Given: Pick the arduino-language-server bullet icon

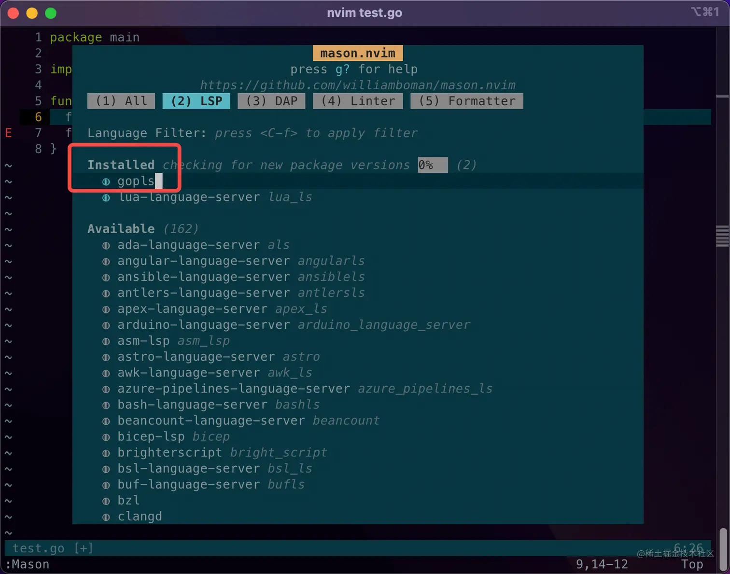Looking at the screenshot, I should point(106,325).
